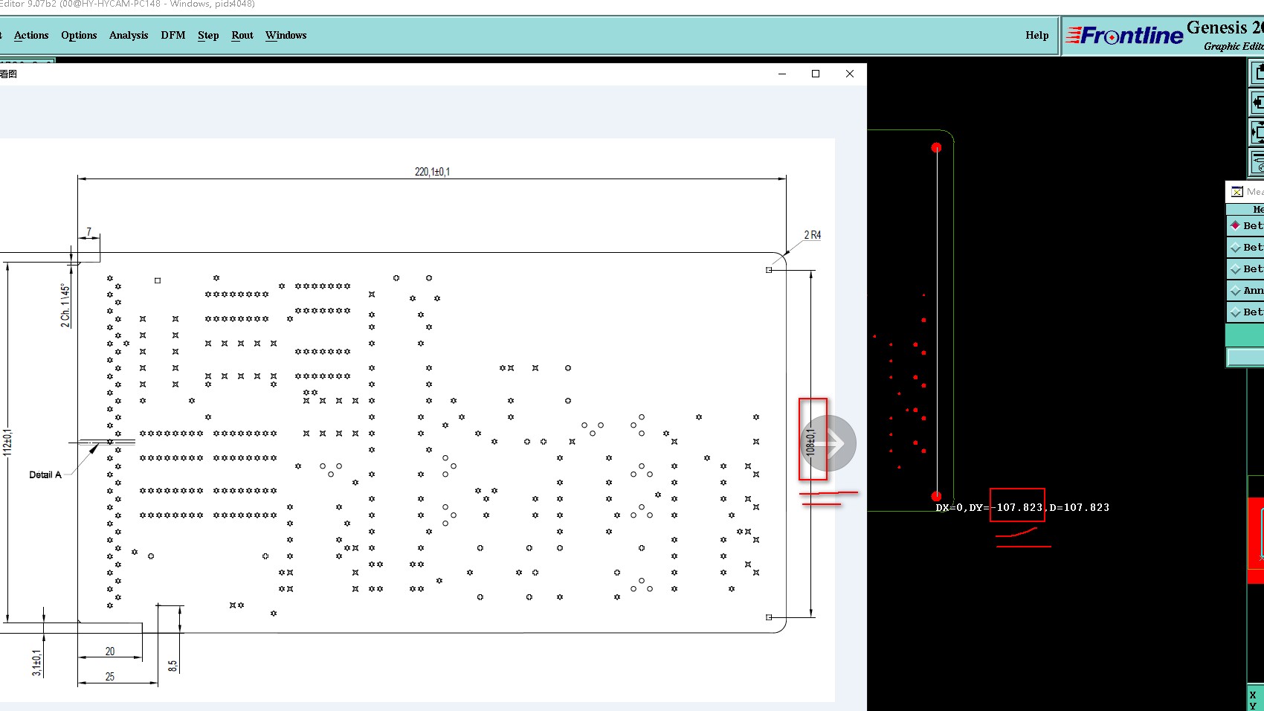Image resolution: width=1264 pixels, height=711 pixels.
Task: Click the D=107.823 distance readout
Action: [x=1080, y=507]
